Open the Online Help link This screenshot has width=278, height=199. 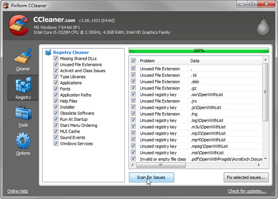17,191
